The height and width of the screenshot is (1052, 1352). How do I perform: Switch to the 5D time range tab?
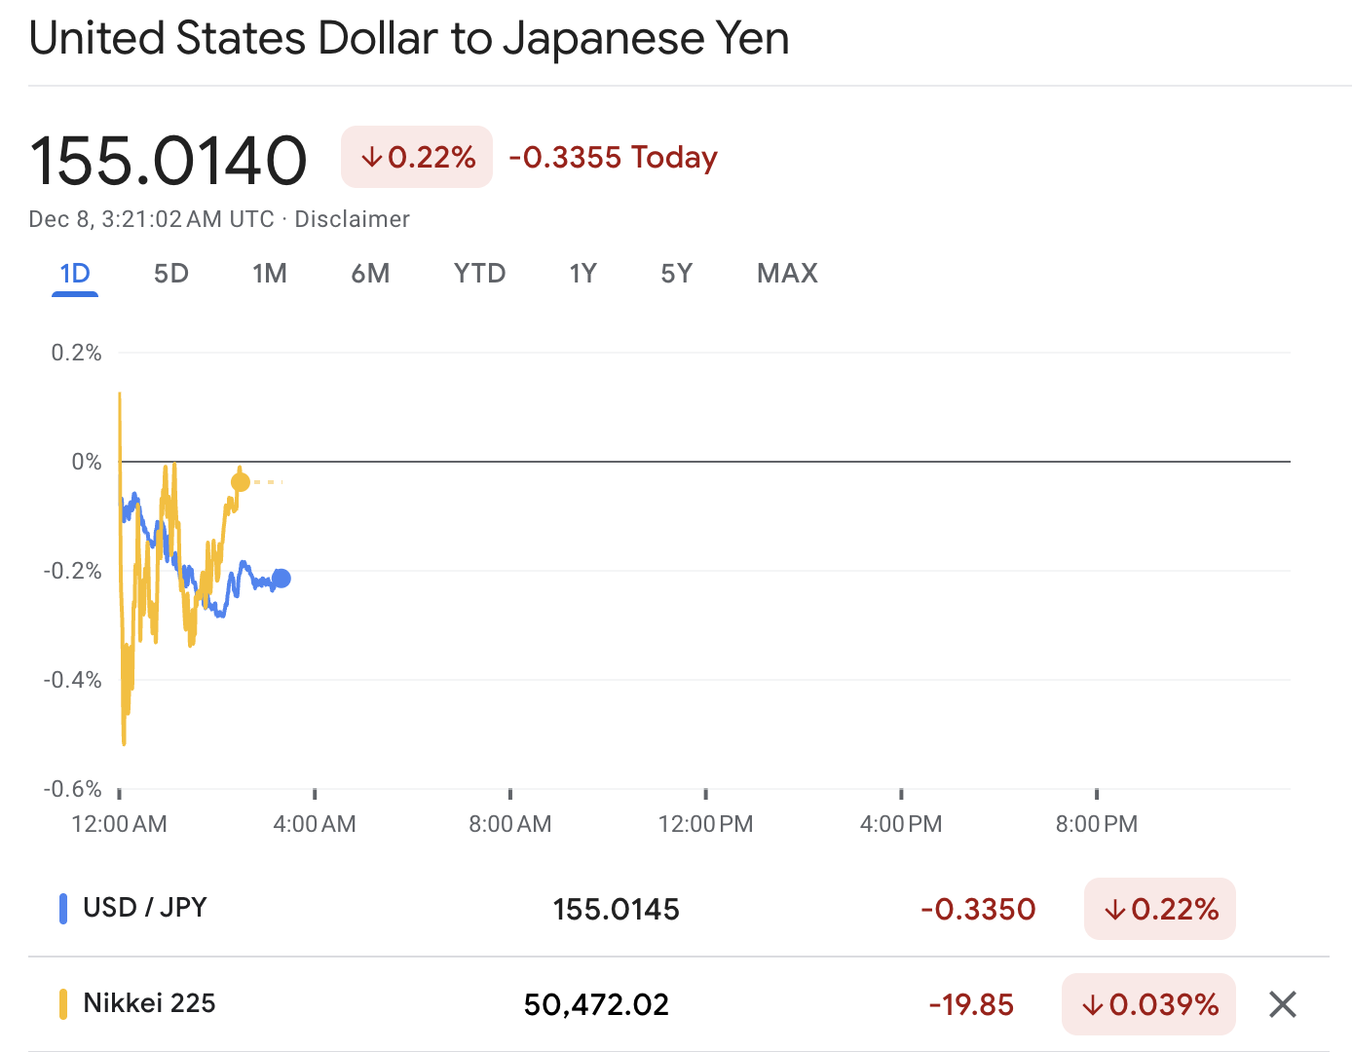coord(170,274)
